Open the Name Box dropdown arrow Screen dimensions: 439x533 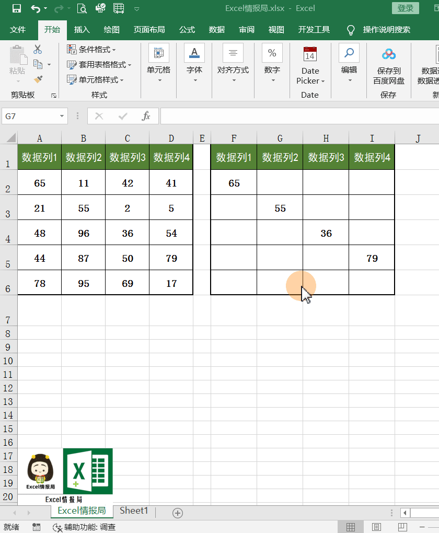(62, 116)
